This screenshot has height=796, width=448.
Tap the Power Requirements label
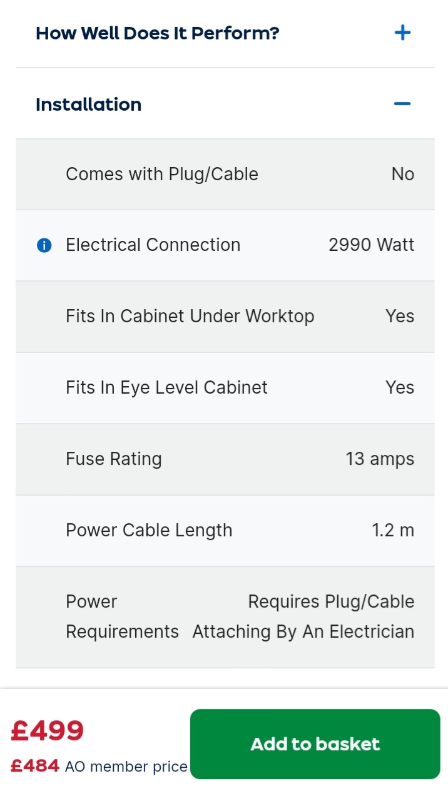point(122,616)
